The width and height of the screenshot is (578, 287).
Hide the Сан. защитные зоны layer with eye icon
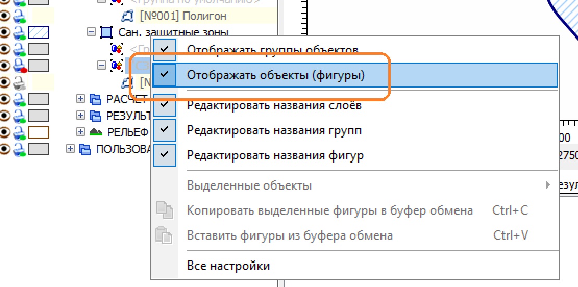6,33
